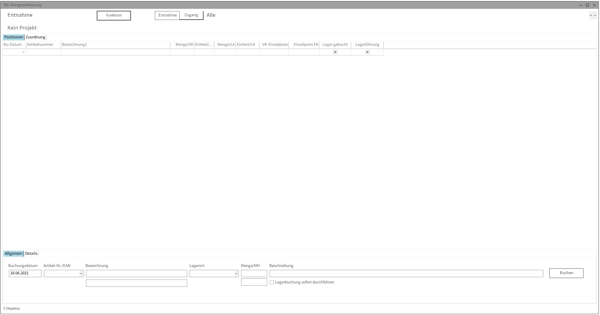Toggle Lager gebucht filter checkbox
600x315 pixels.
[x=335, y=52]
